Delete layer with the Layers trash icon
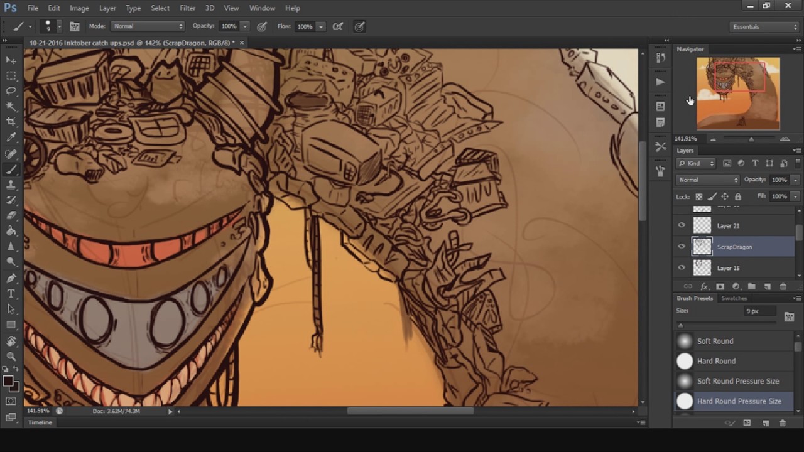This screenshot has height=452, width=804. 783,286
